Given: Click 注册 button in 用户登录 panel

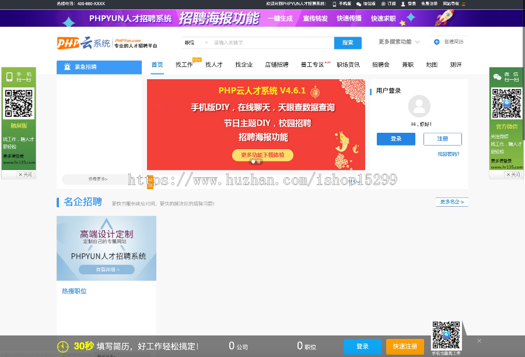Looking at the screenshot, I should click(x=443, y=139).
